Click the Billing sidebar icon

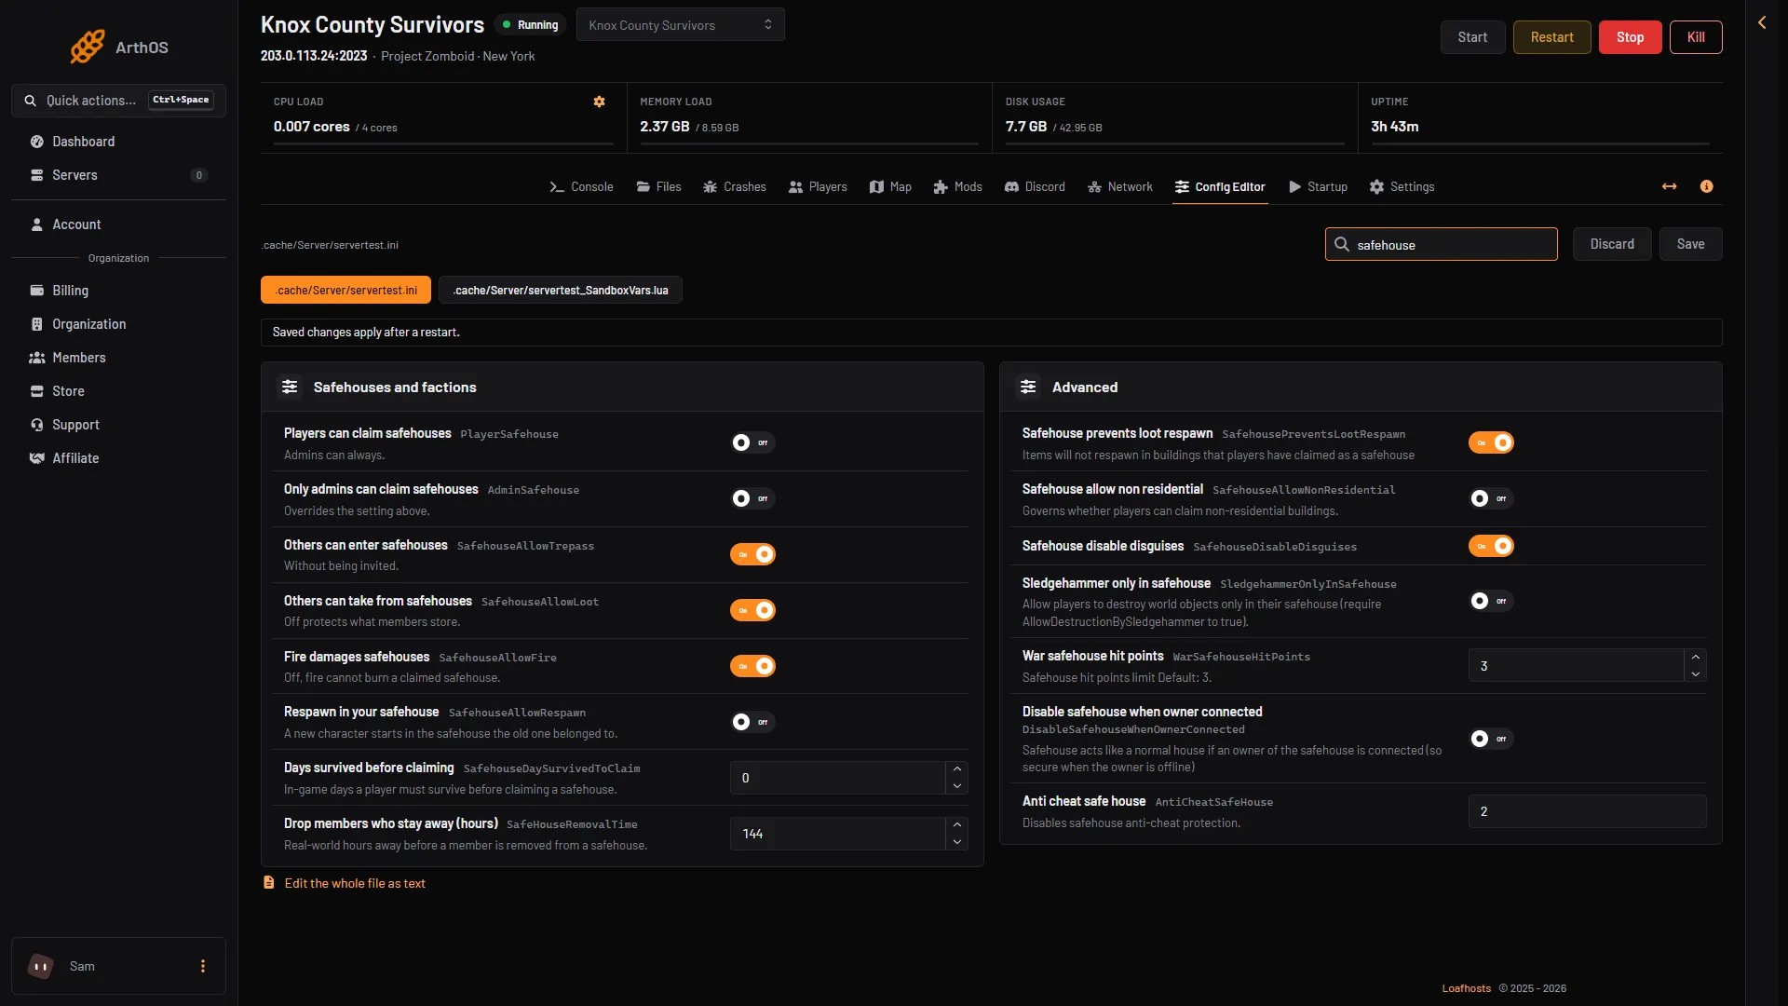37,291
